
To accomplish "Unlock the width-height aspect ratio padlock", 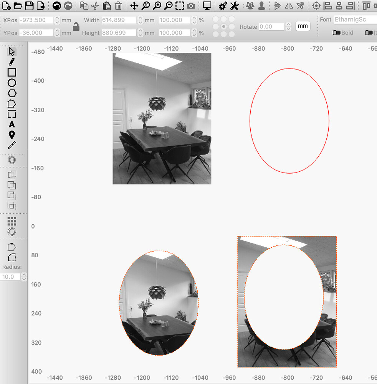I will pos(76,26).
